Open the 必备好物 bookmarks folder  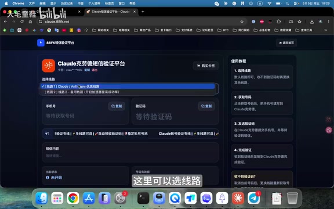click(x=262, y=30)
